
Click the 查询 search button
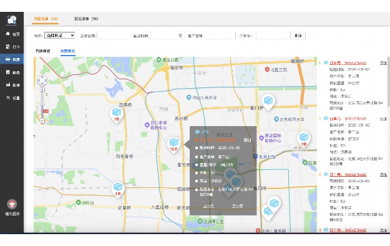tap(298, 36)
